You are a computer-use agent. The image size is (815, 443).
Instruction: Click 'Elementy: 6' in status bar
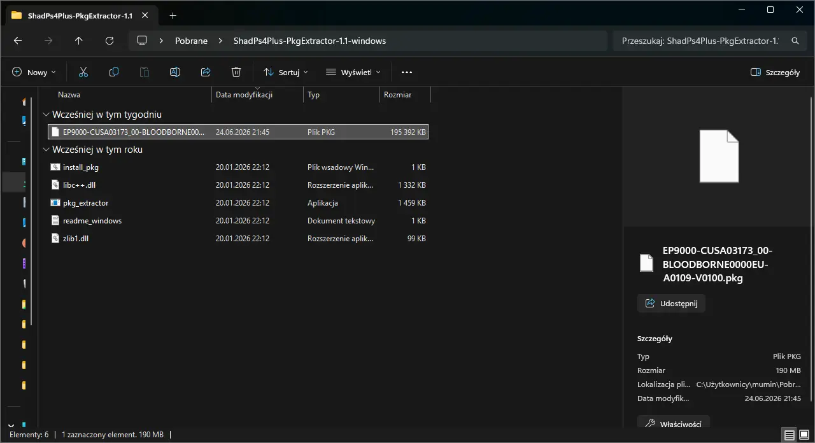[29, 435]
